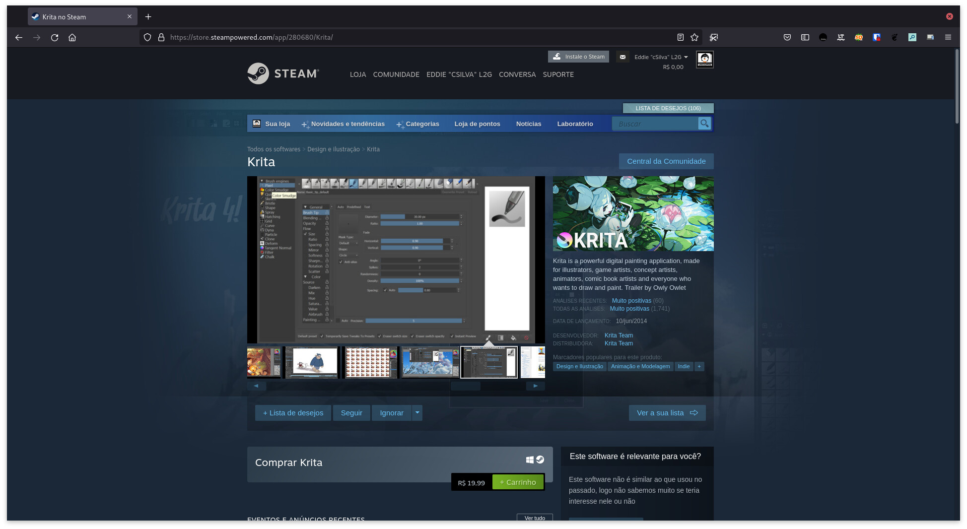Go to SUPORTE

[558, 74]
